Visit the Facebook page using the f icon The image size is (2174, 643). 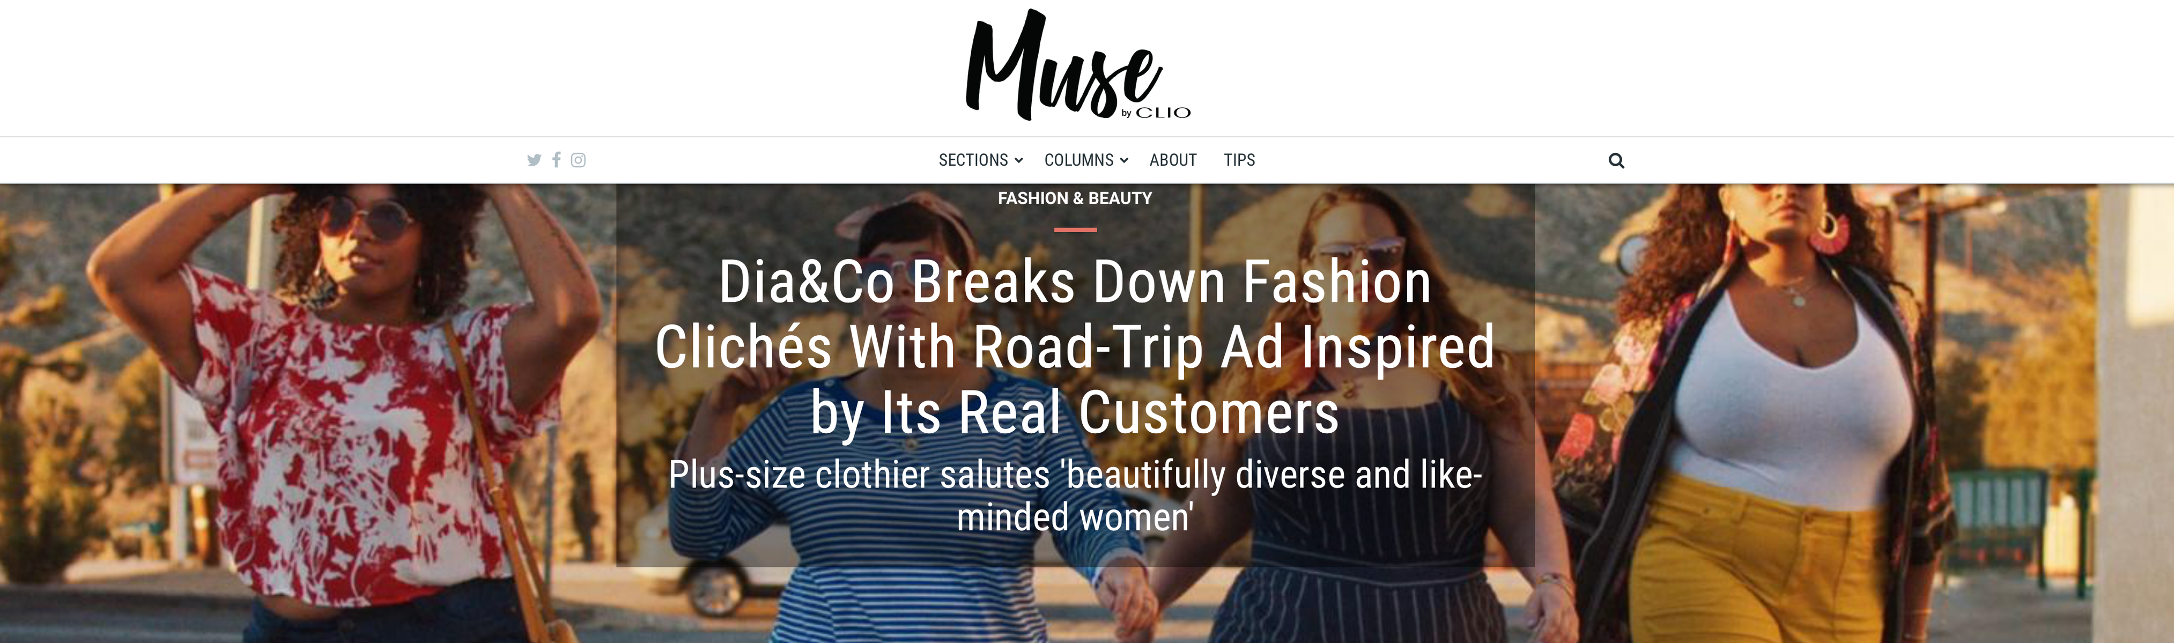556,159
